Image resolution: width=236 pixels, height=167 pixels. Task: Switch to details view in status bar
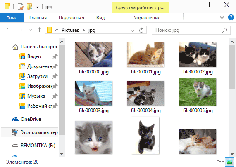point(220,162)
